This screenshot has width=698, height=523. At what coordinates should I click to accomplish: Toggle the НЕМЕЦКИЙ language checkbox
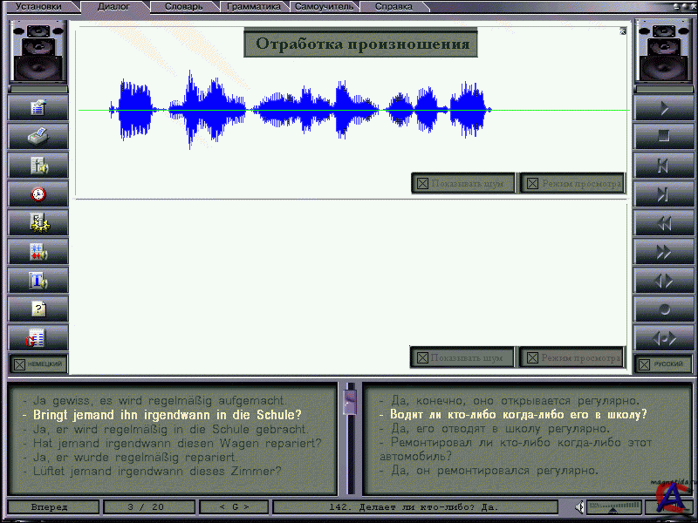pos(38,364)
